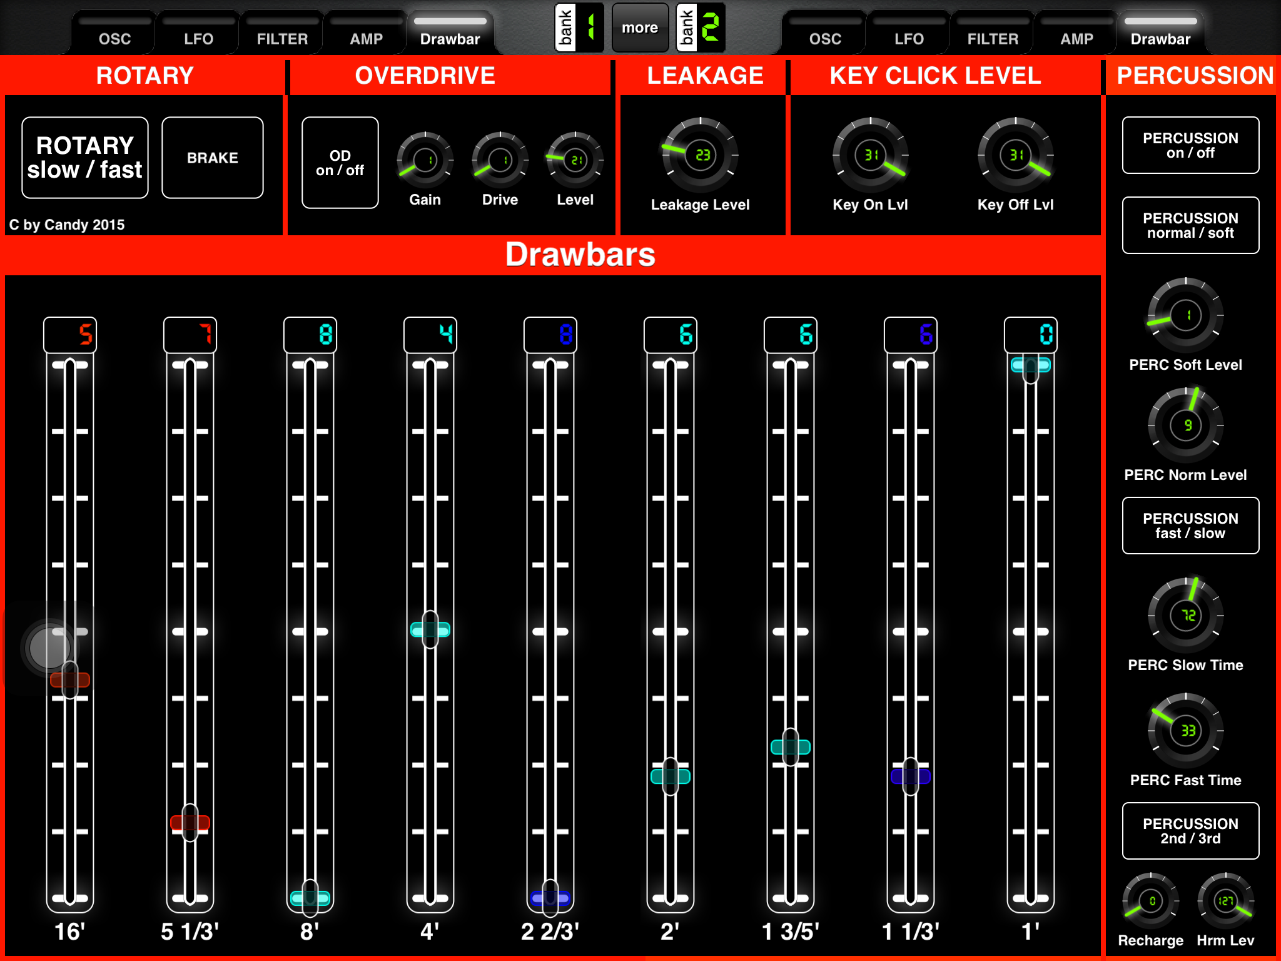Toggle PERCUSSION fast / slow
Image resolution: width=1281 pixels, height=961 pixels.
[x=1190, y=526]
